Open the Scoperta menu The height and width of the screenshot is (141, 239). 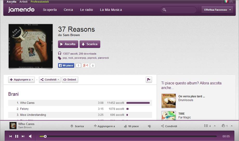click(50, 10)
